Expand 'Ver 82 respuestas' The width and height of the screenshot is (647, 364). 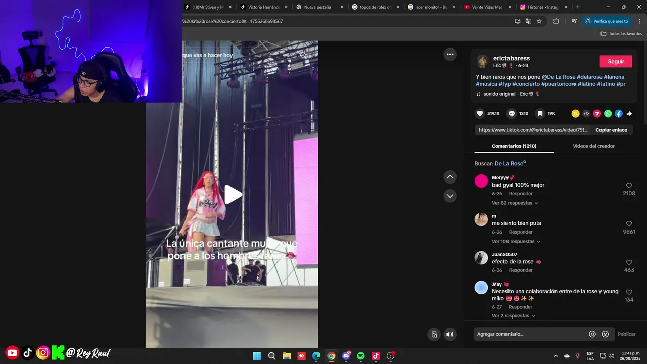pos(515,203)
